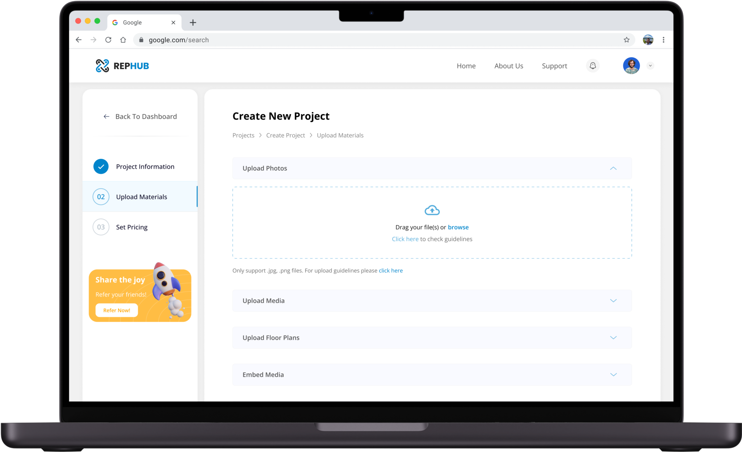Click the Refer Now! button

[117, 310]
